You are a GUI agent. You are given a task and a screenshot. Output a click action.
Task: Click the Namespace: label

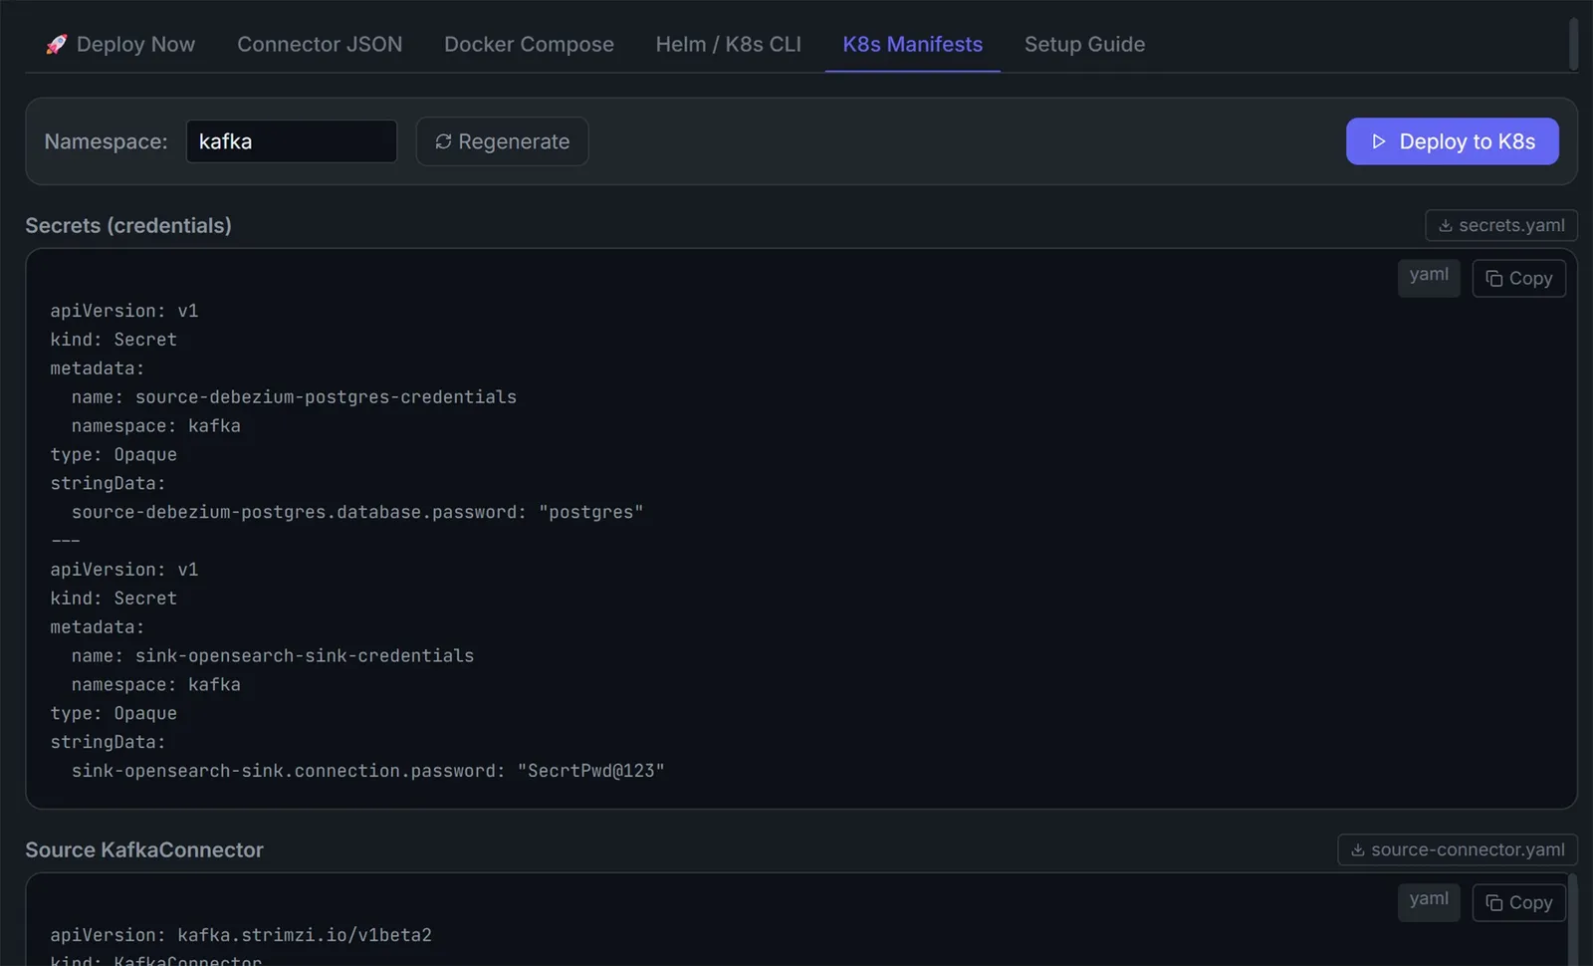tap(106, 141)
